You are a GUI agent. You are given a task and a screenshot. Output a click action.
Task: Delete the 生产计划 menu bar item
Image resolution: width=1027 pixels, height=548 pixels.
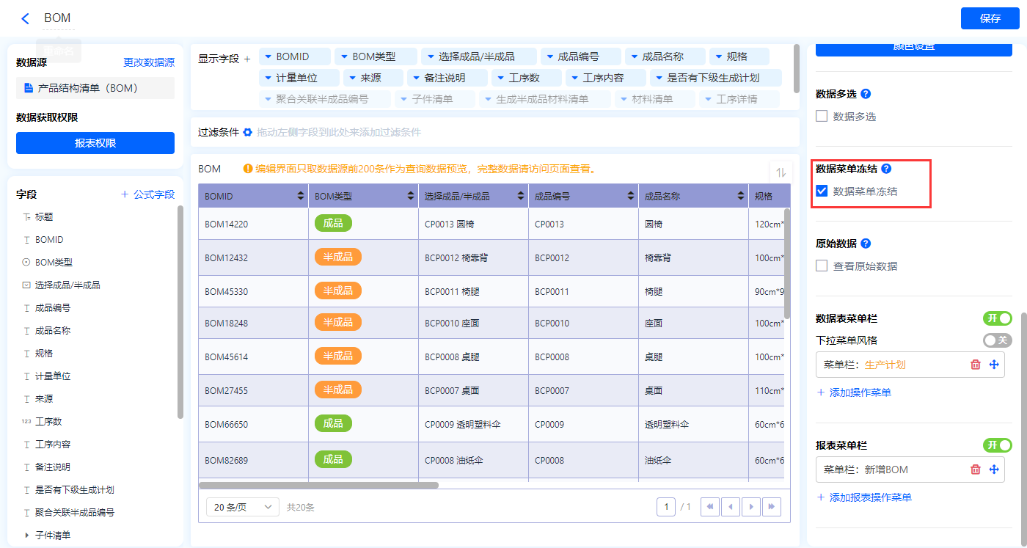point(975,365)
